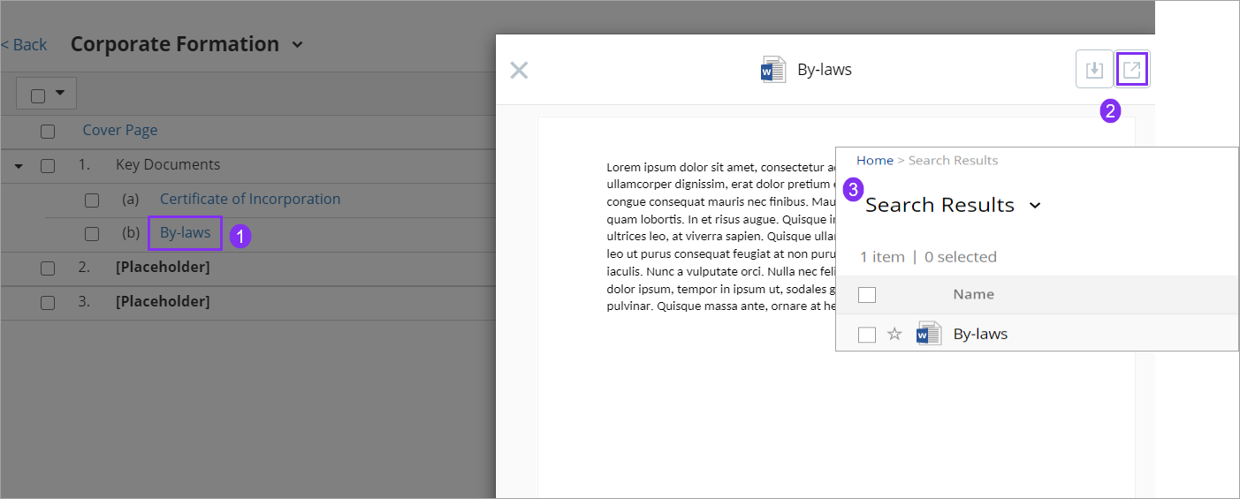
Task: Click the '1 item' count text
Action: 882,257
